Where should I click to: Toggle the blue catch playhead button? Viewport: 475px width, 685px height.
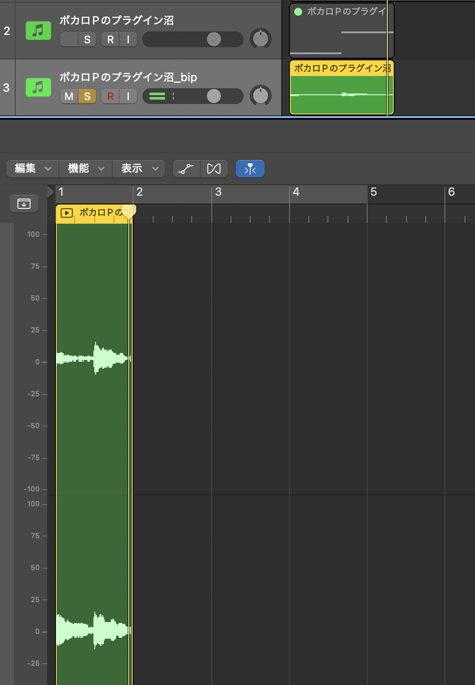250,169
